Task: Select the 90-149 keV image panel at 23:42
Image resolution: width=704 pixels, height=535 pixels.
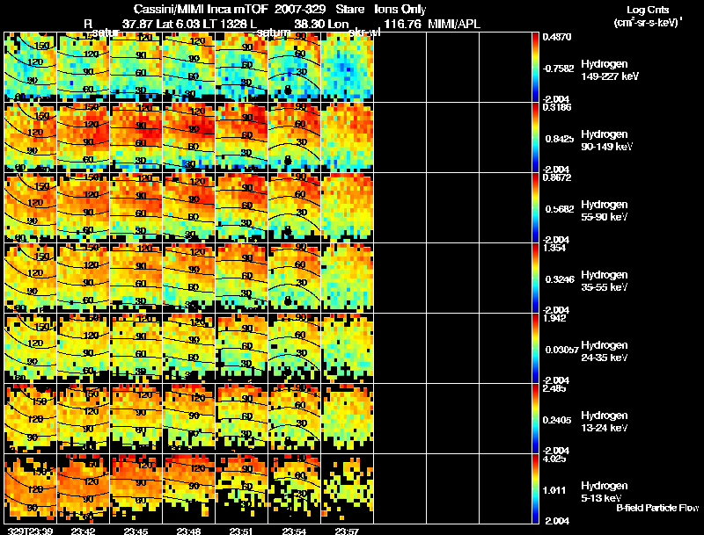Action: tap(84, 138)
